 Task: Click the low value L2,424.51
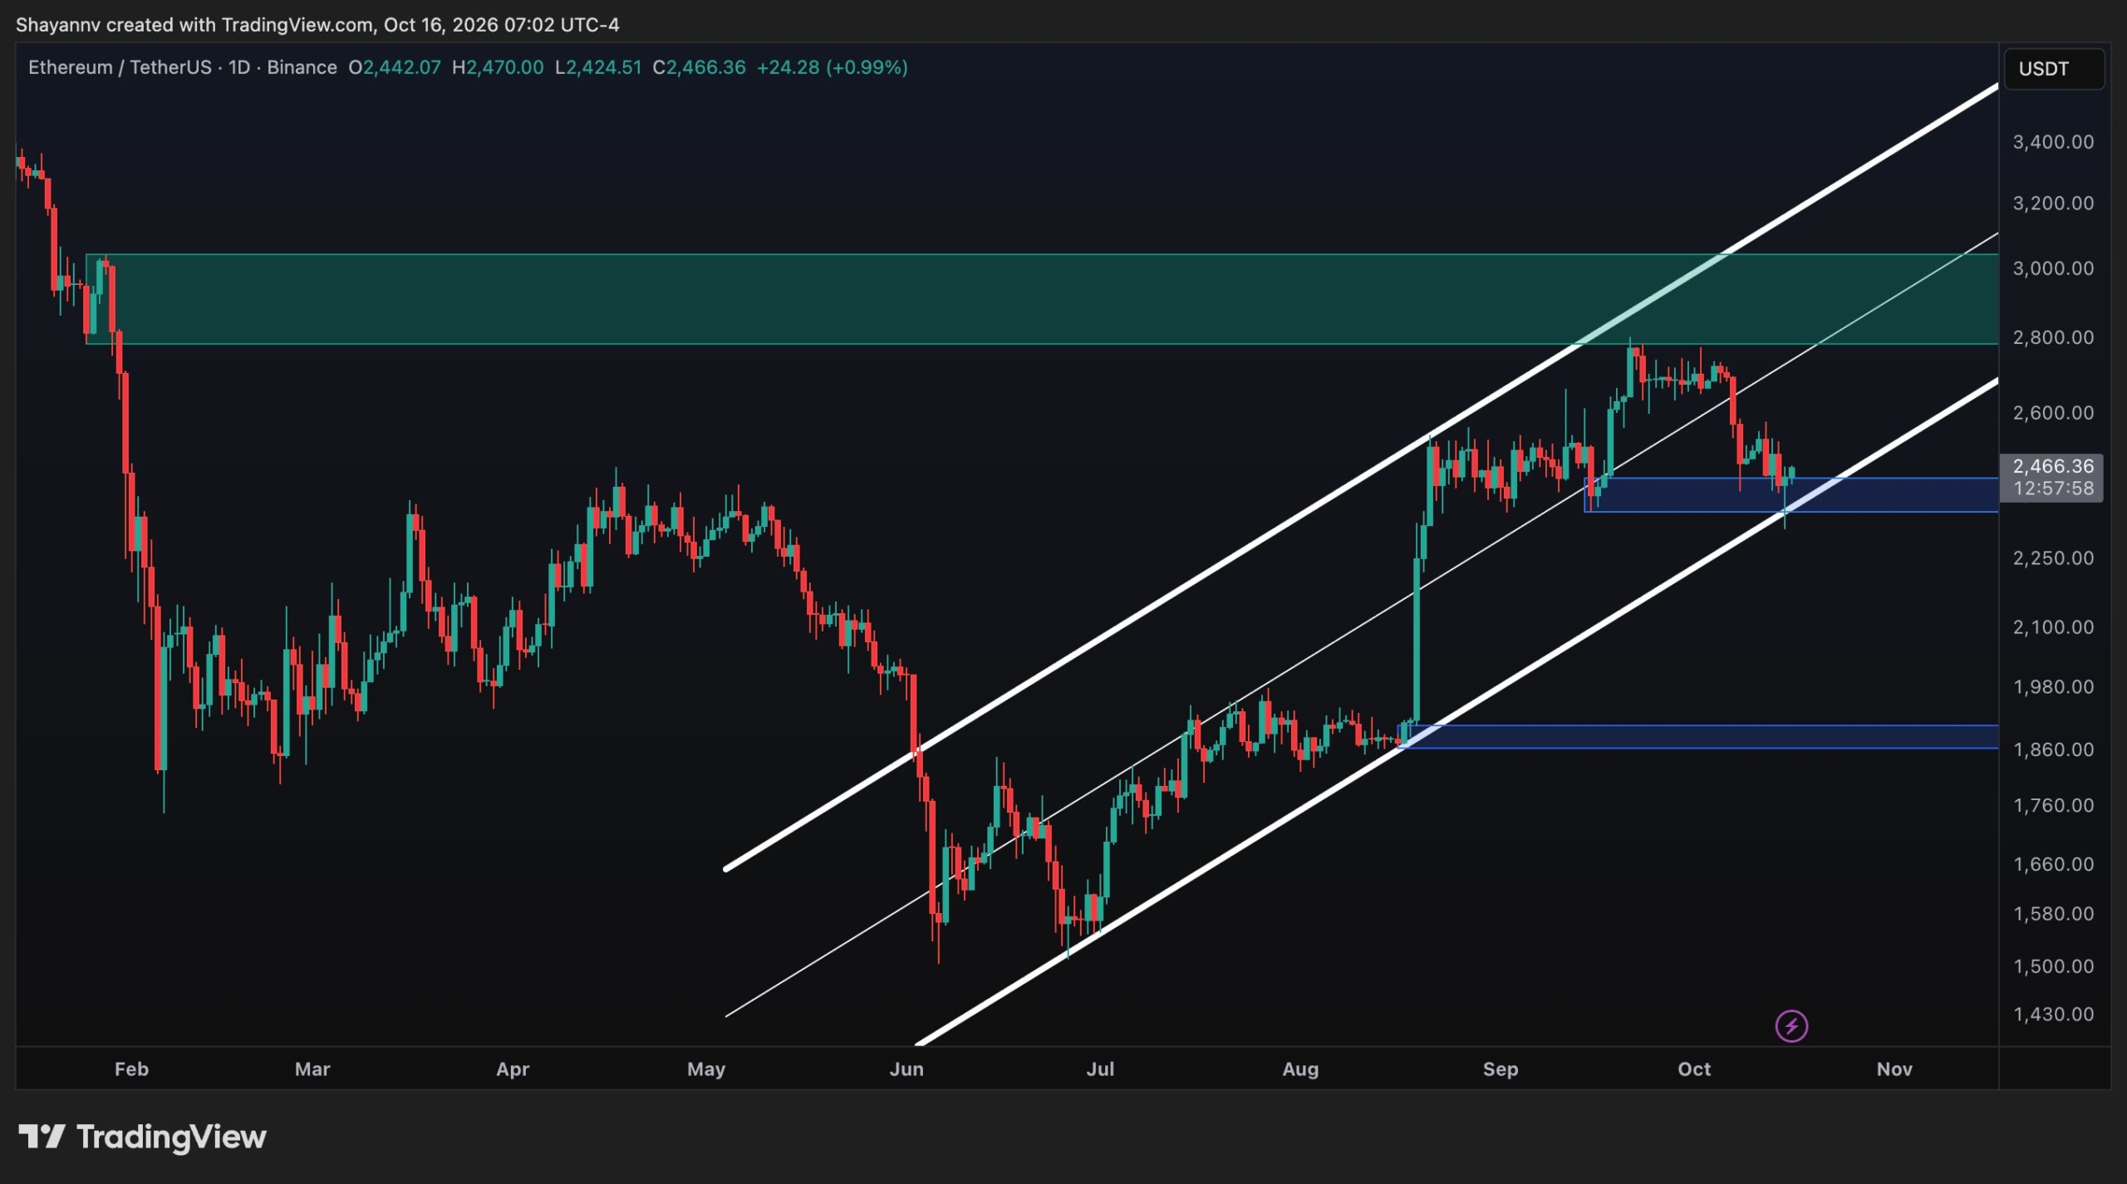click(x=598, y=67)
